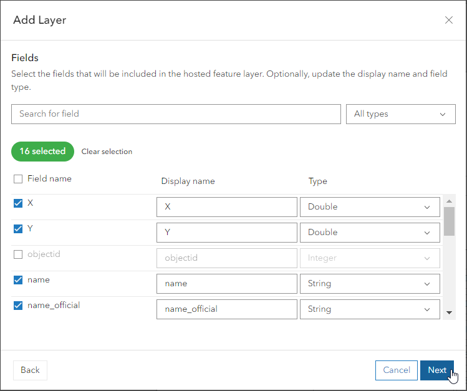Close the Add Layer dialog
Screen dimensions: 467x391
[x=448, y=20]
